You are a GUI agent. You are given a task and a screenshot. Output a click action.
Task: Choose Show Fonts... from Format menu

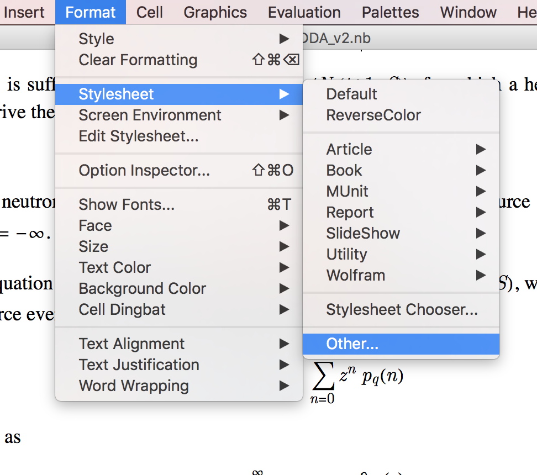[127, 205]
